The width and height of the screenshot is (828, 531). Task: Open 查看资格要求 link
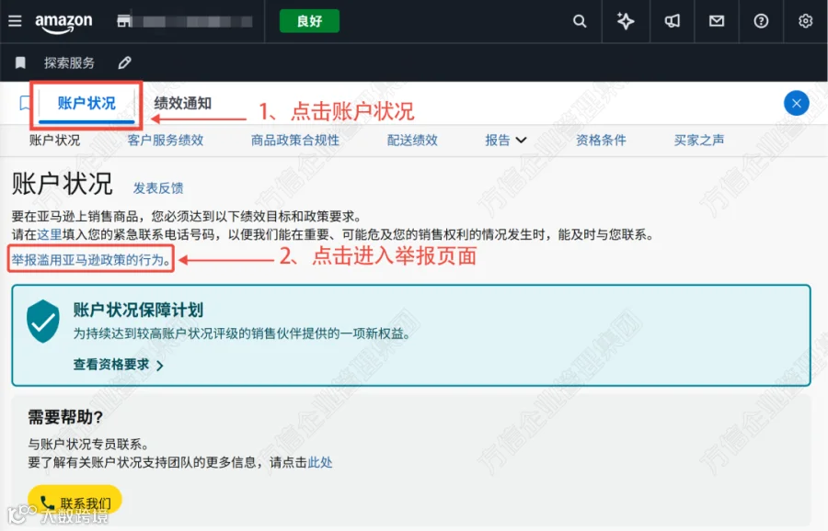111,365
